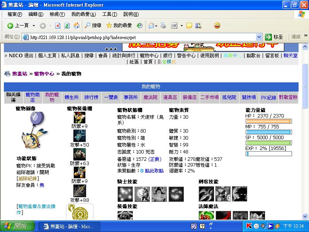Click the yellow smiley Messenger icon
309x232 pixels.
[x=217, y=26]
